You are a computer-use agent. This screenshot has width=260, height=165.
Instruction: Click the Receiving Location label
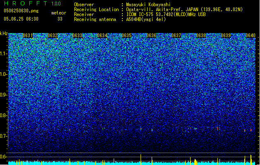coord(96,9)
